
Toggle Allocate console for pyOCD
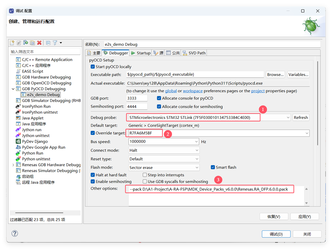[159, 98]
